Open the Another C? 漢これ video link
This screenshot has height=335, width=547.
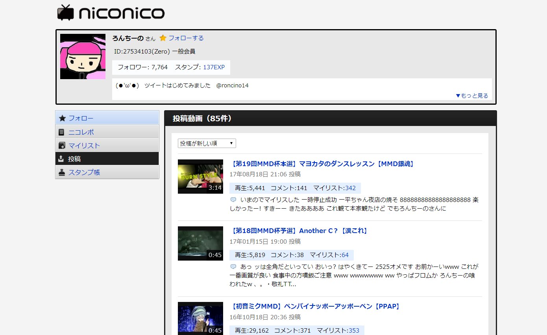tap(299, 231)
